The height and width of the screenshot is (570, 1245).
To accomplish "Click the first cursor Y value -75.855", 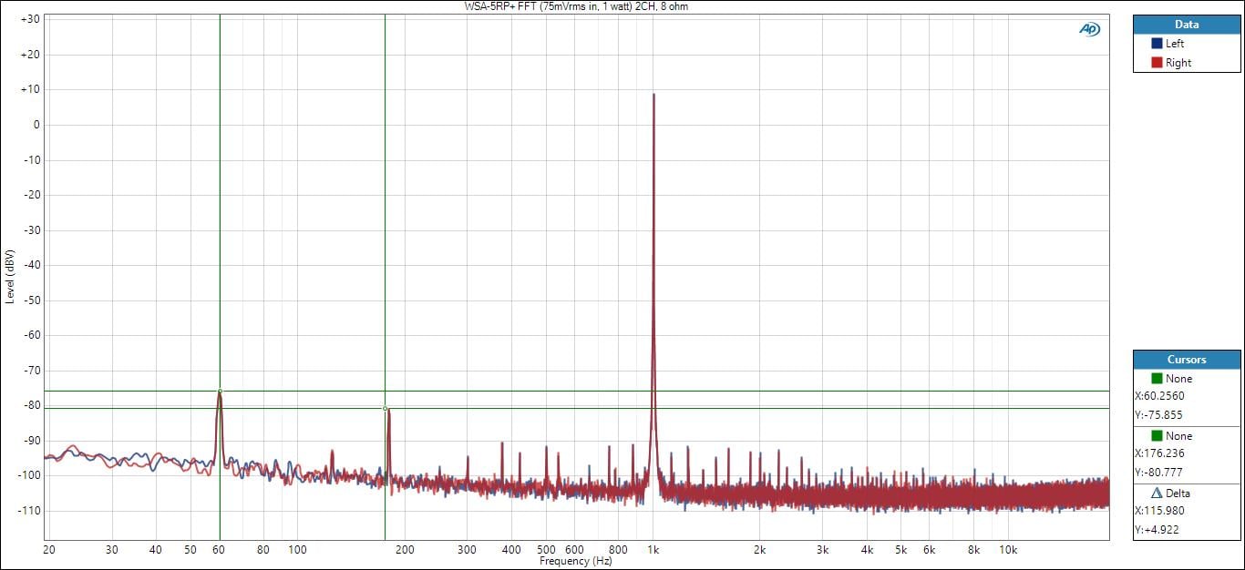I will [x=1158, y=415].
